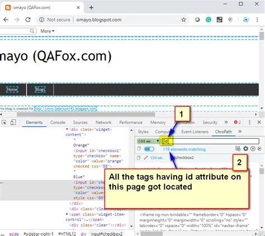Bookmark page with the star icon
Viewport: 265px width, 236px height.
tap(183, 20)
